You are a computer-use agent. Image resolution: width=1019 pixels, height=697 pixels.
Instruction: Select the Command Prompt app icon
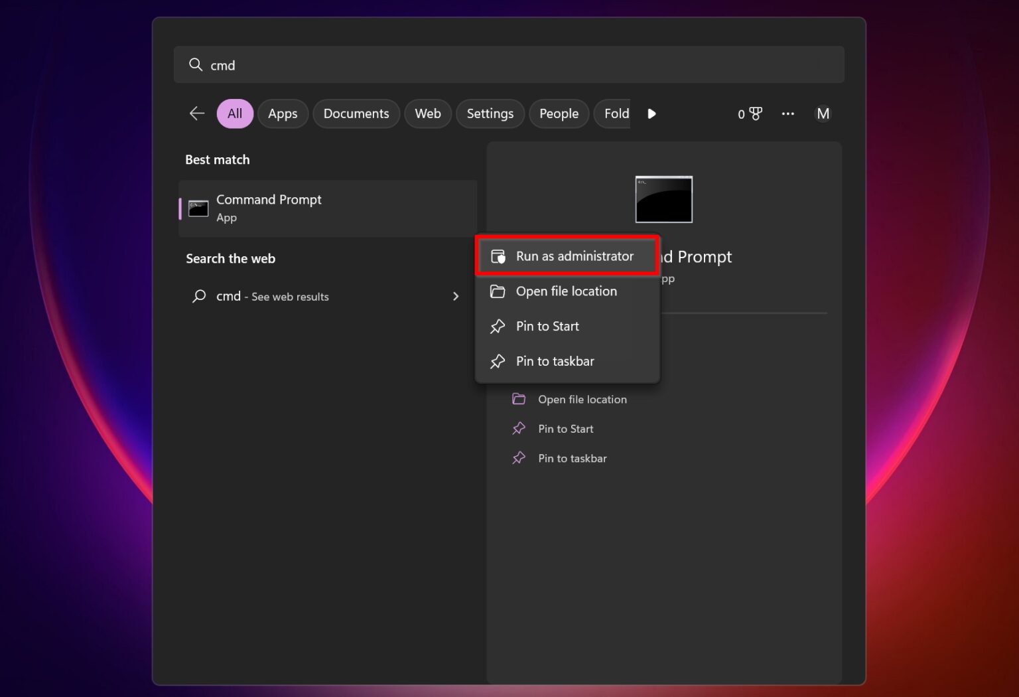pyautogui.click(x=198, y=207)
